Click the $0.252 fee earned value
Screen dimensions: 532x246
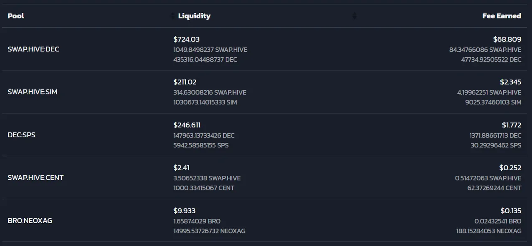510,168
